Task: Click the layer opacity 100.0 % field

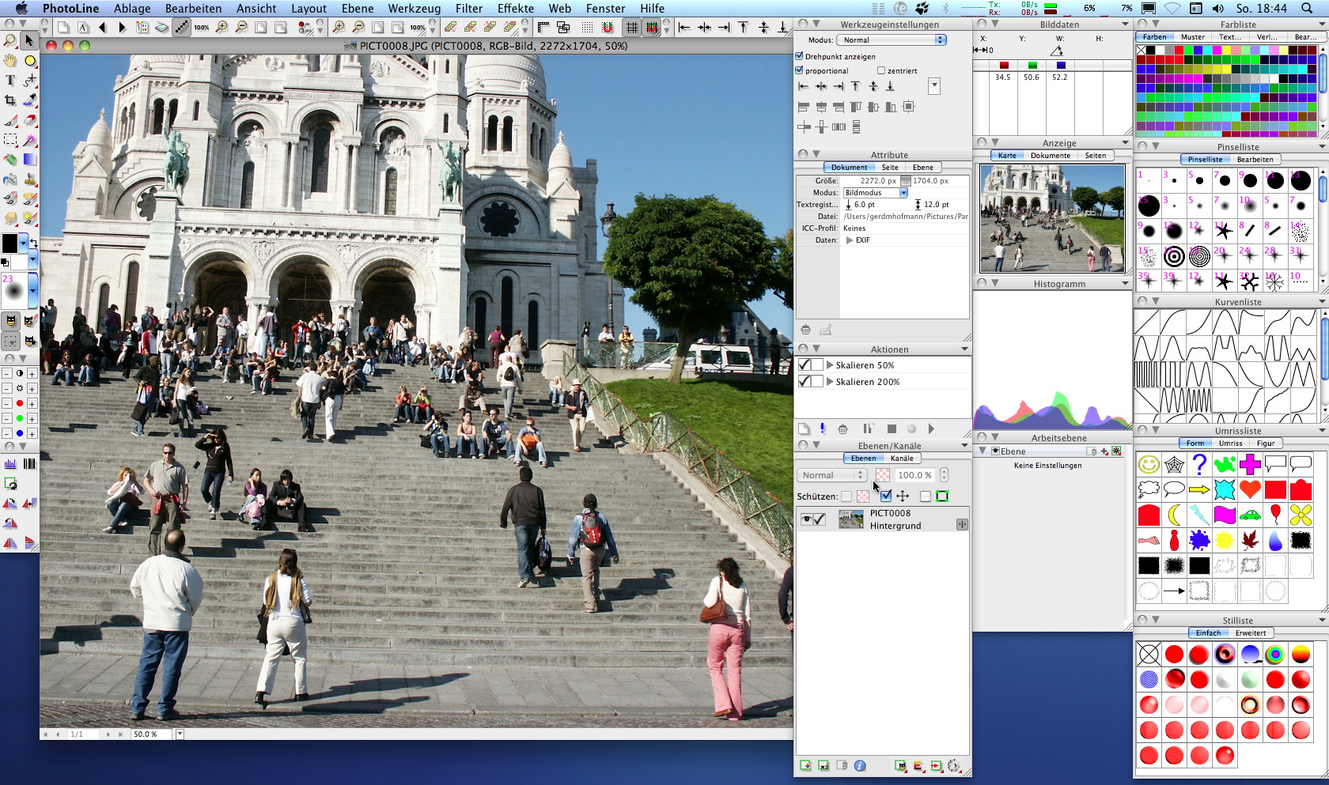Action: tap(914, 475)
